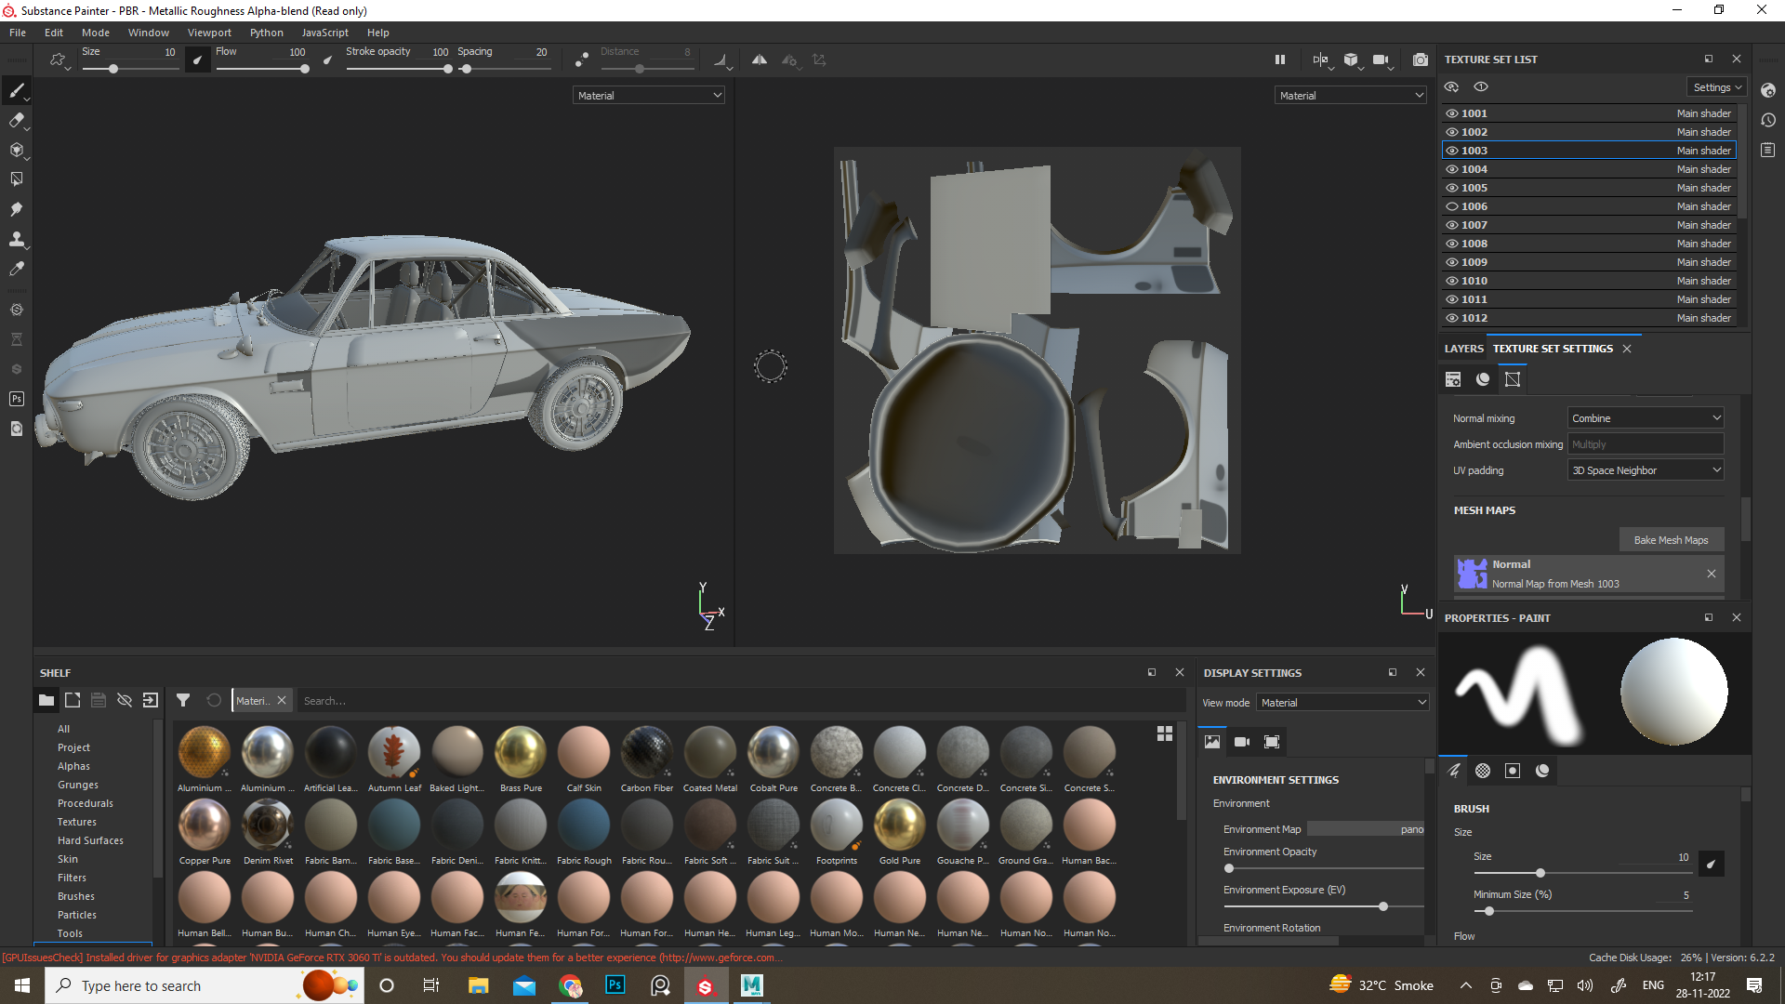
Task: Toggle symmetry mirror icon in top toolbar
Action: [760, 59]
